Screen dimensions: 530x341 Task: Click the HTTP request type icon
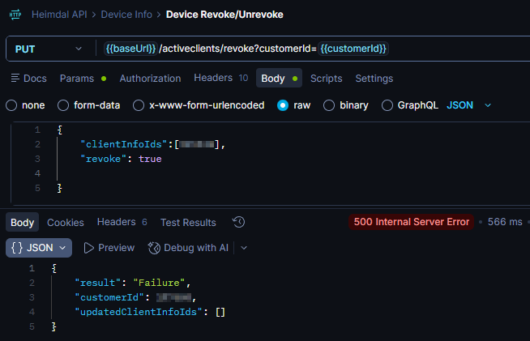[15, 15]
